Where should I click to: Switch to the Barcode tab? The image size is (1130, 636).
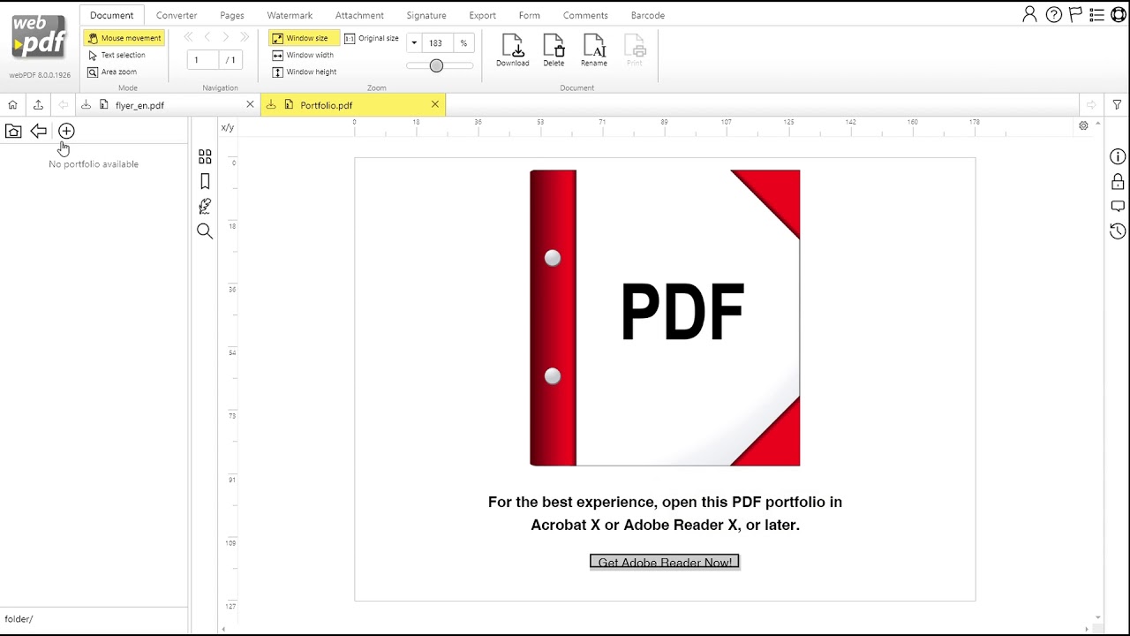pyautogui.click(x=648, y=15)
